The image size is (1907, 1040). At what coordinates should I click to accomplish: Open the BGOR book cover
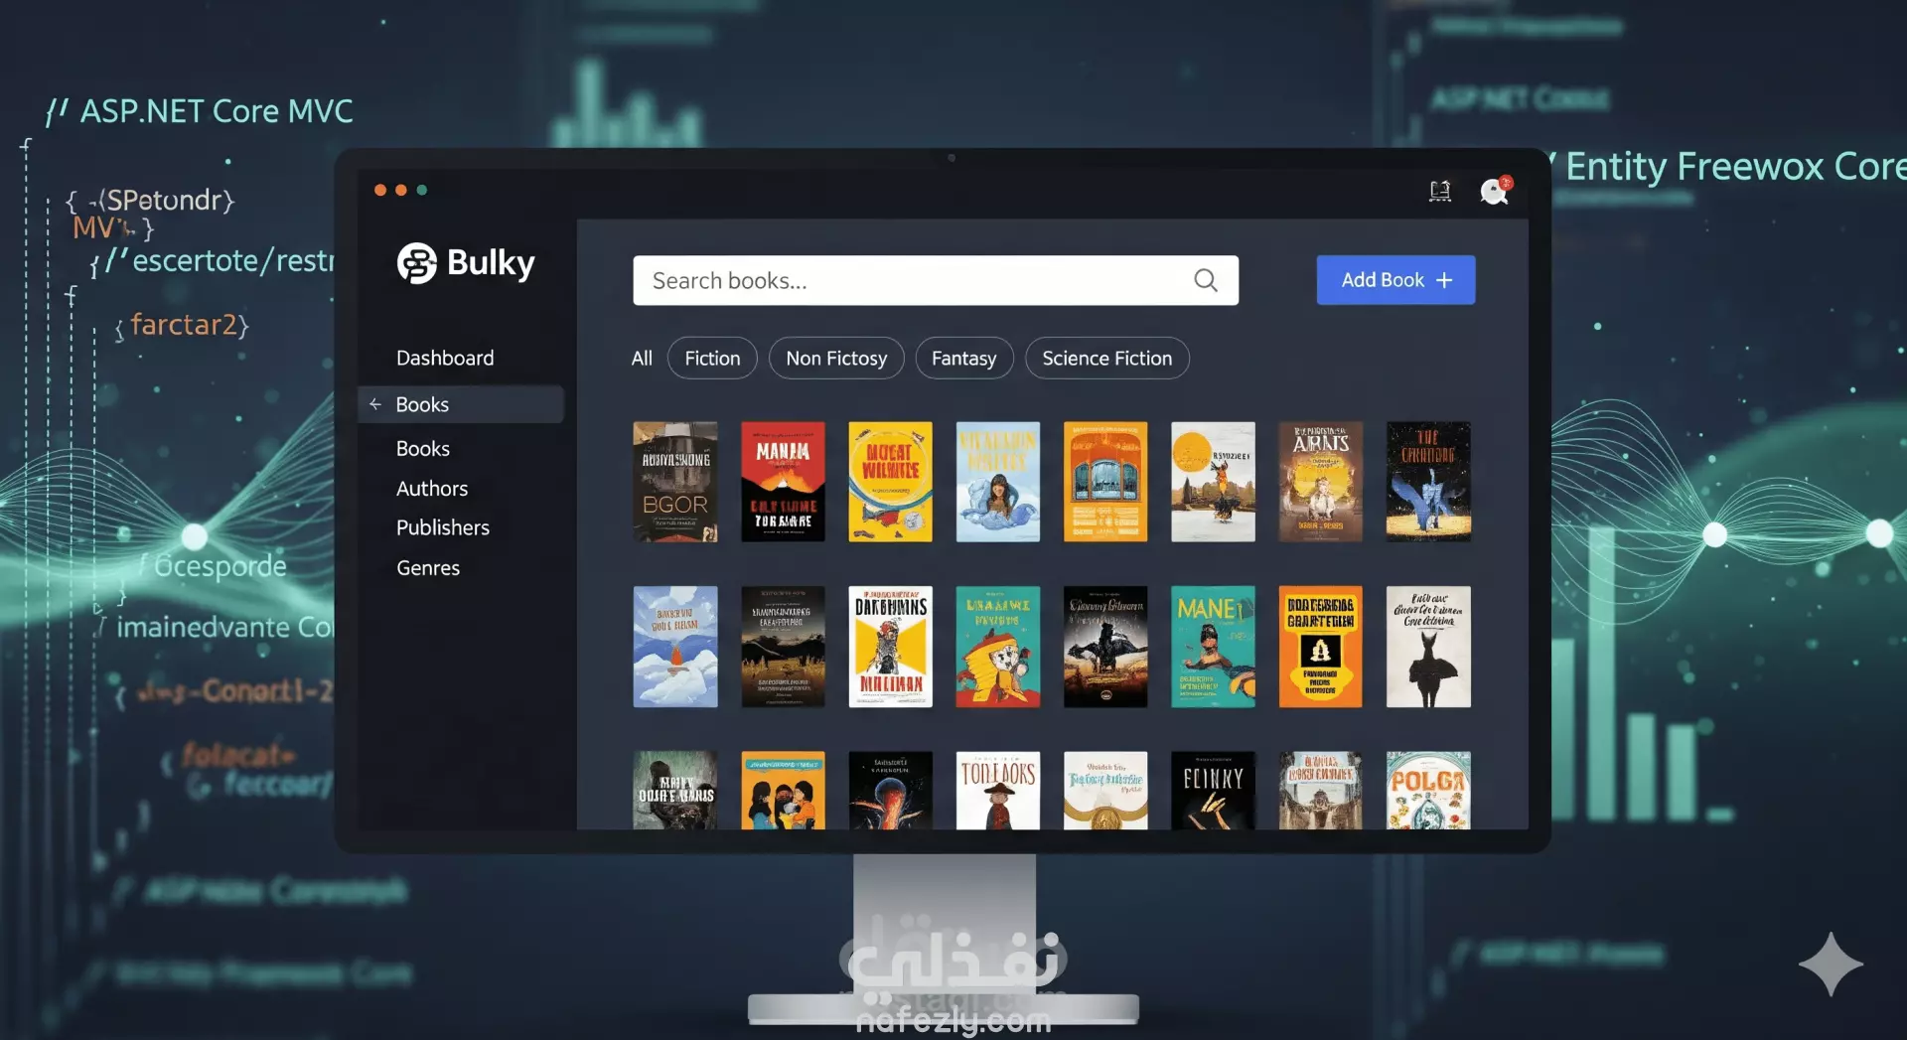click(x=675, y=482)
